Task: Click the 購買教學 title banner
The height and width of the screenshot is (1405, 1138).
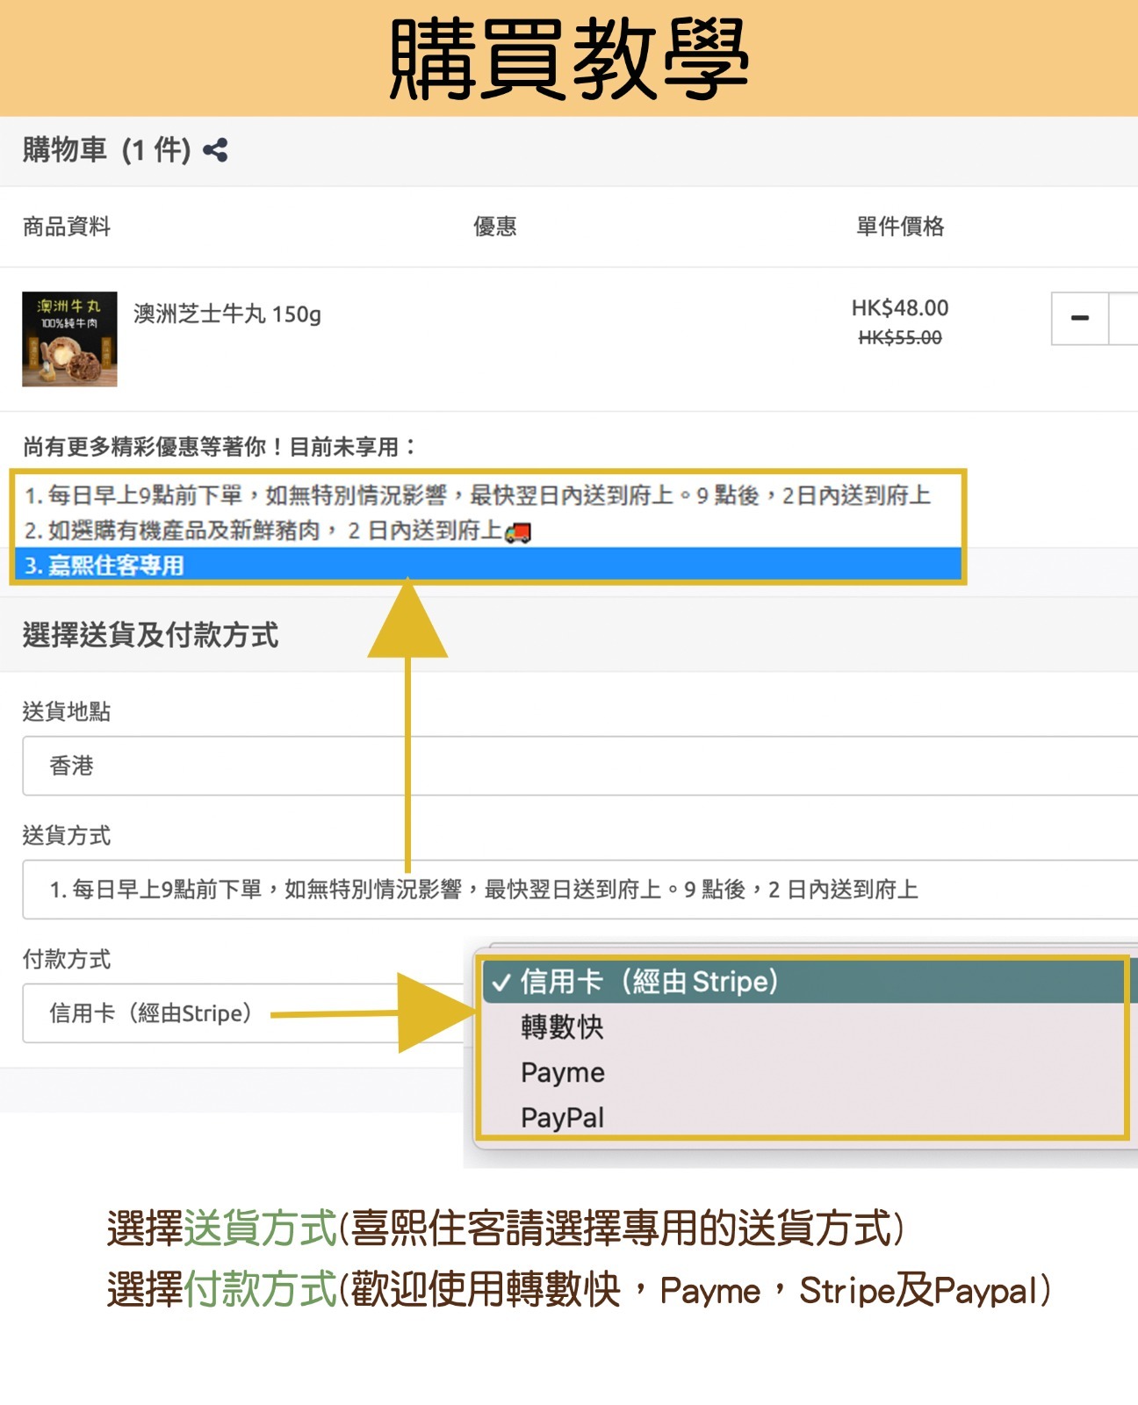Action: click(x=569, y=58)
